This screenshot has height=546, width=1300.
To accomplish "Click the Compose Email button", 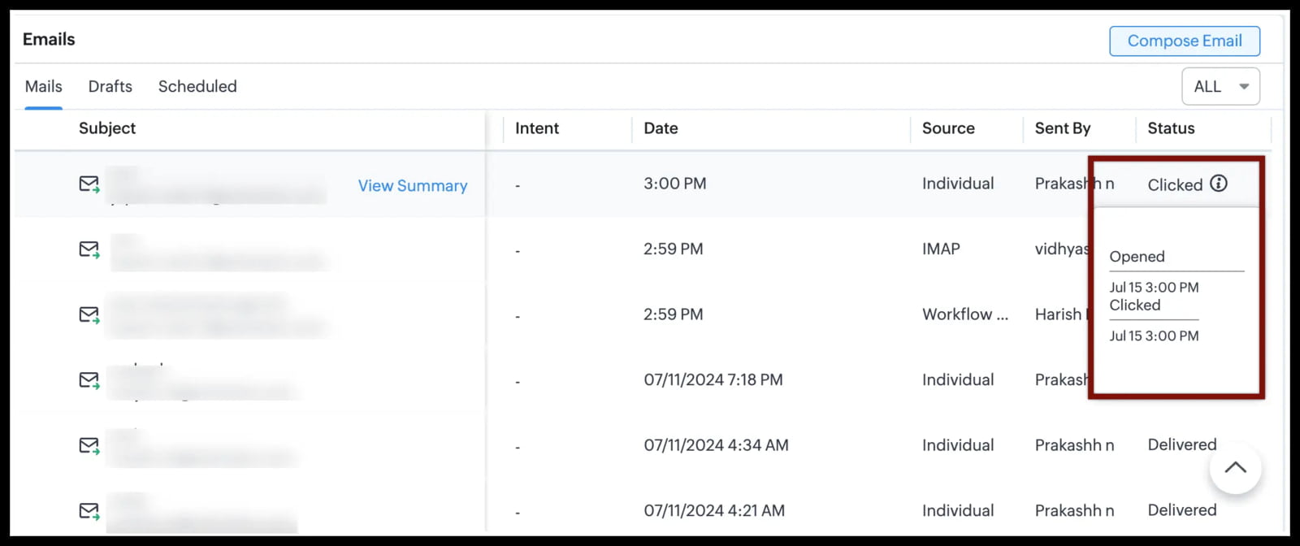I will (x=1184, y=41).
